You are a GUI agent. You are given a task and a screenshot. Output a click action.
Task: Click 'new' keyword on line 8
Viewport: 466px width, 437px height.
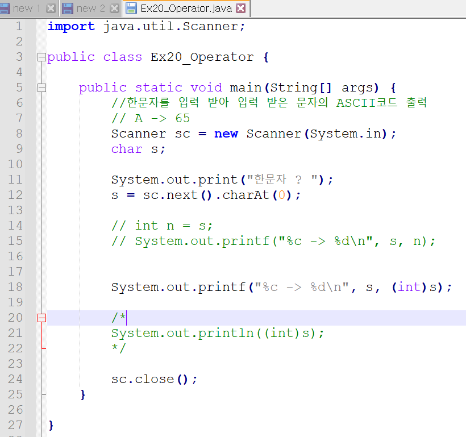(x=226, y=134)
